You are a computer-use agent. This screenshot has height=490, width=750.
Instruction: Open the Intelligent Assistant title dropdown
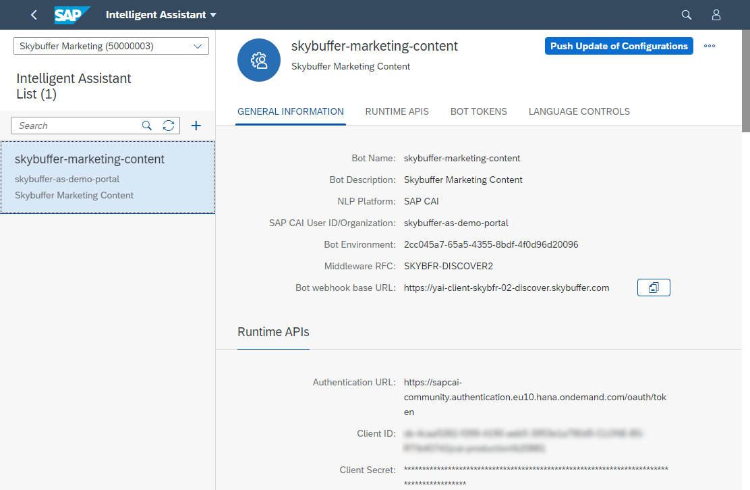(161, 15)
